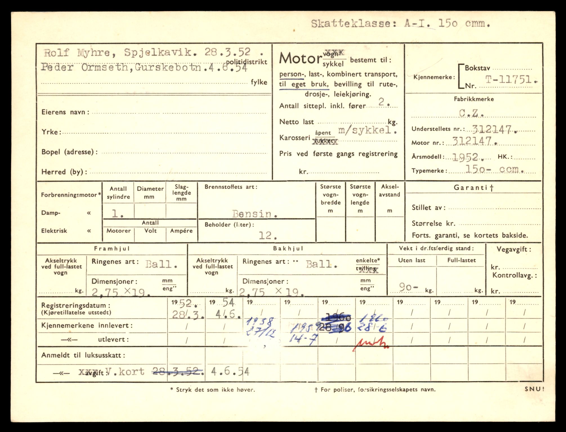Click 'Pris ved første gangs registrering' text
Screen dimensions: 566x432
[x=338, y=154]
